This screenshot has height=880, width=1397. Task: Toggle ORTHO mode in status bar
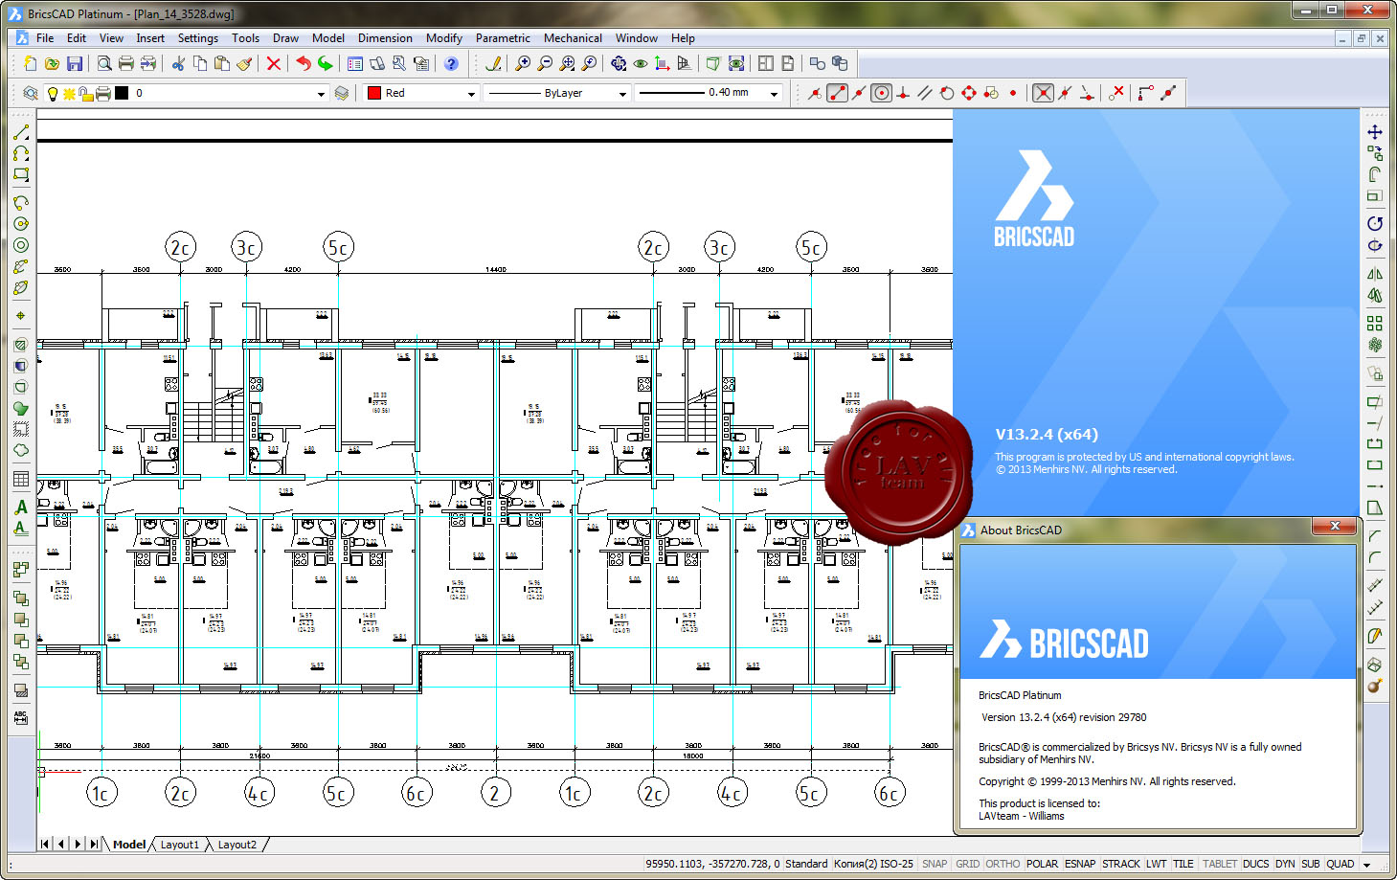click(x=1003, y=864)
